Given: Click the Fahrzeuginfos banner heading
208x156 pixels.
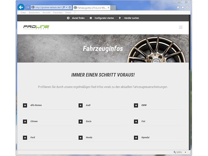Looking at the screenshot, I should pos(103,49).
